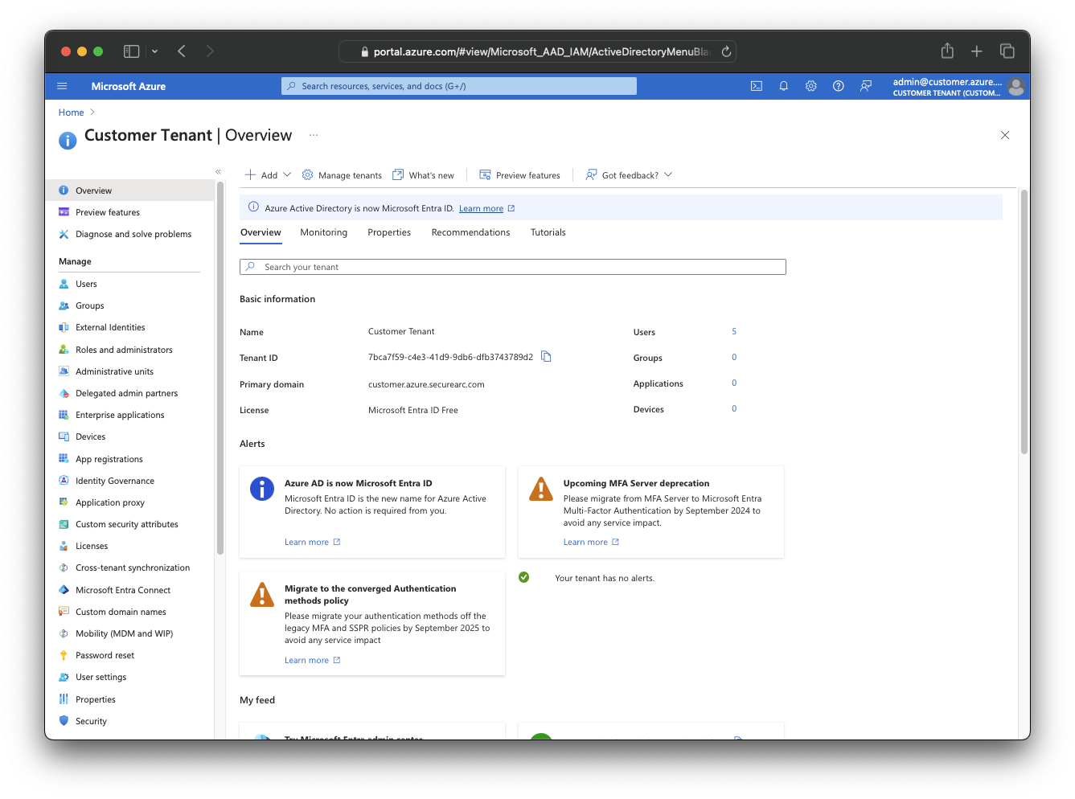Click the left menu vertical scrollbar

(220, 367)
